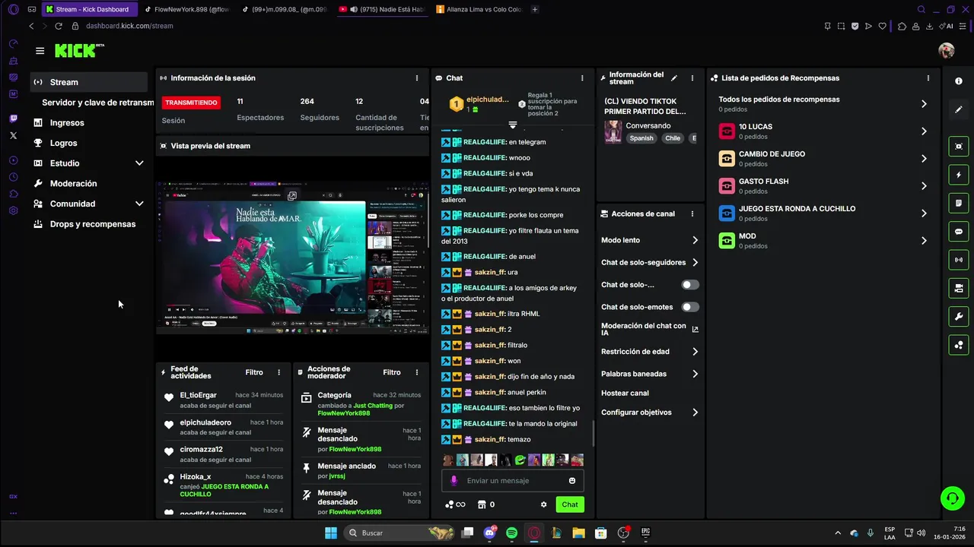Screen dimensions: 974x547
Task: Toggle Chat de solo-emotes switch
Action: coord(690,307)
